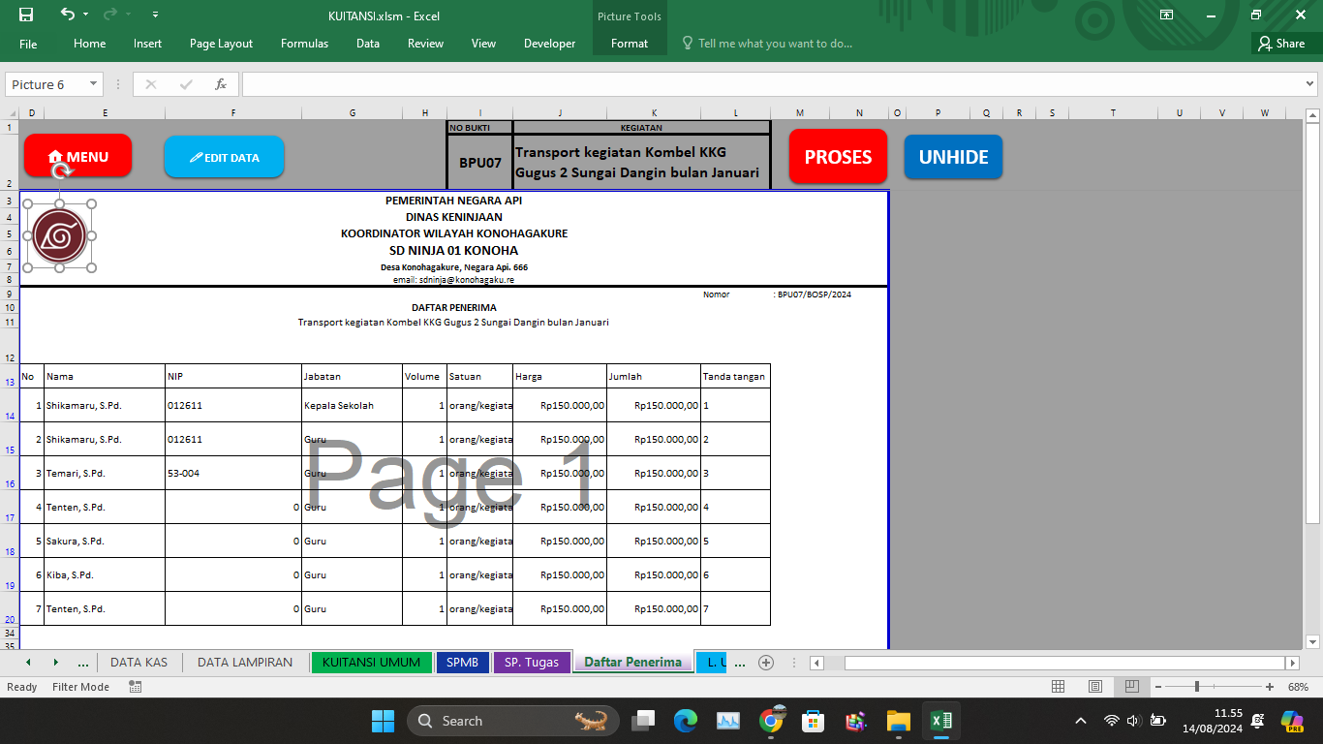
Task: Switch to Normal view
Action: (1059, 687)
